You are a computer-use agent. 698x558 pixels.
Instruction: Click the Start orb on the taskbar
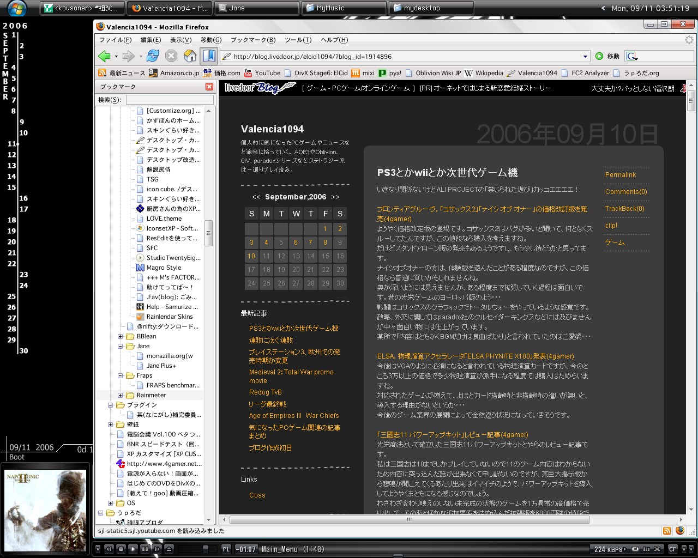pyautogui.click(x=17, y=8)
